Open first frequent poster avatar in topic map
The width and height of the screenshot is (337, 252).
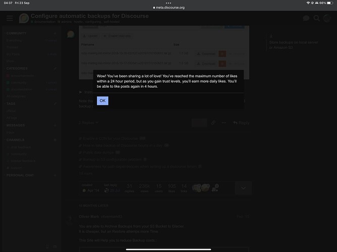pos(197,188)
